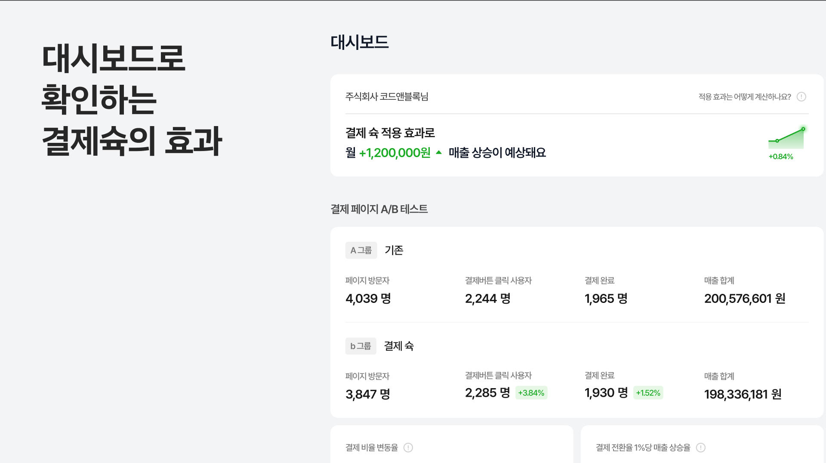Click the green revenue trend chart icon
This screenshot has width=826, height=463.
786,138
